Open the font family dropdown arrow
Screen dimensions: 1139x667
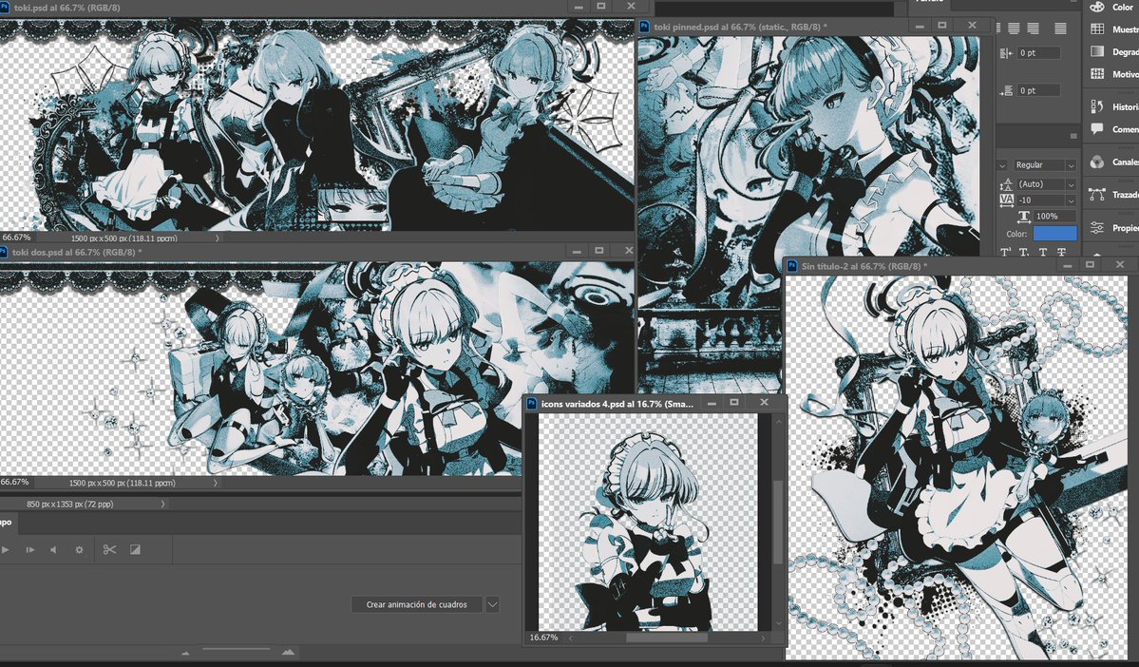click(1001, 165)
